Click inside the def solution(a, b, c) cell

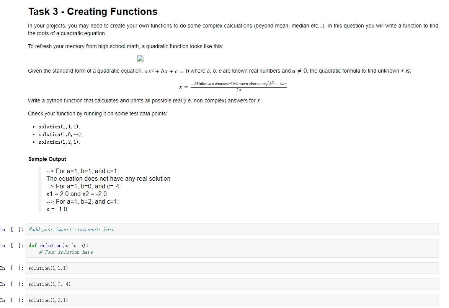pyautogui.click(x=153, y=248)
